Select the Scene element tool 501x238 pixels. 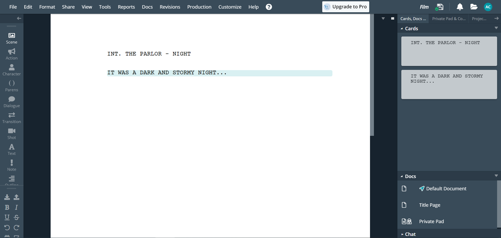(x=11, y=38)
